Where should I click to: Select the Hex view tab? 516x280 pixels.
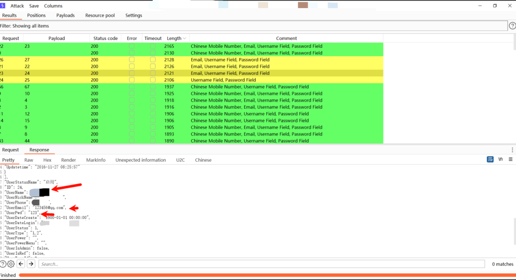pyautogui.click(x=47, y=160)
